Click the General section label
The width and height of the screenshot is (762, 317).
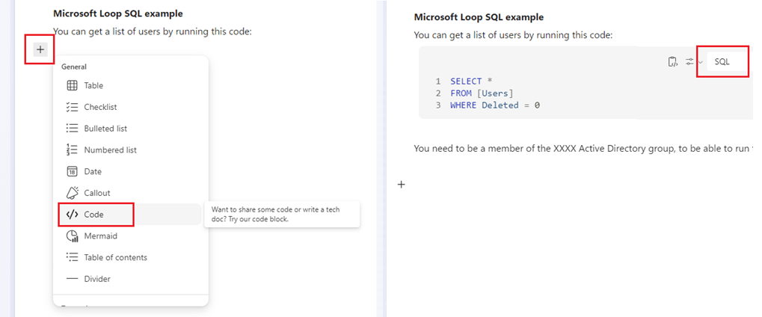coord(74,67)
